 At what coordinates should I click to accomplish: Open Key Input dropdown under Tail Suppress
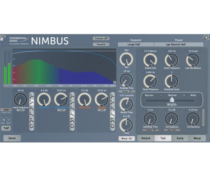[x=172, y=130]
